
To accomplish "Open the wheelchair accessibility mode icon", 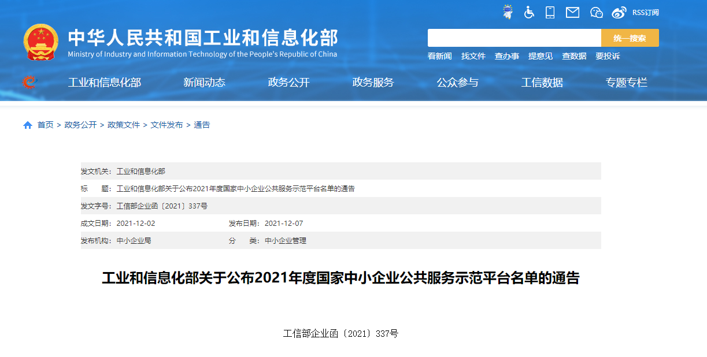I will pyautogui.click(x=529, y=12).
